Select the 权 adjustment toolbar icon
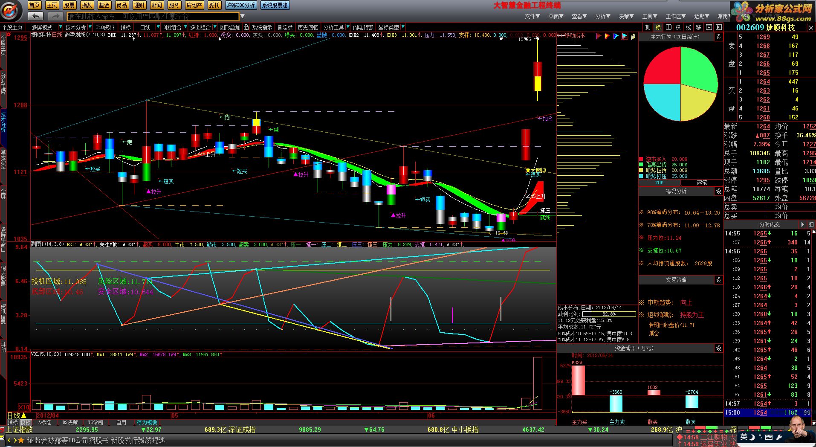816x447 pixels. pos(678,27)
